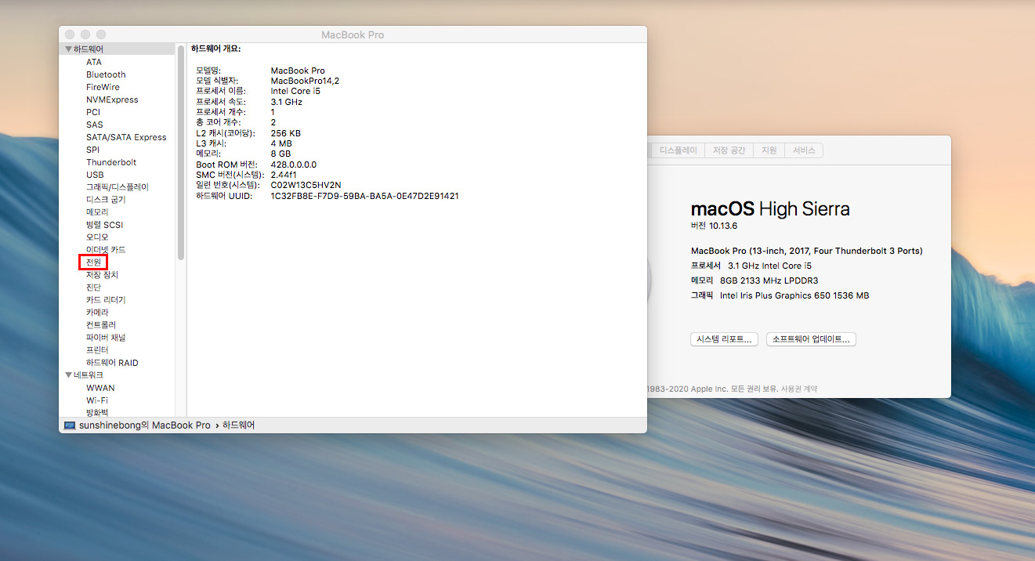
Task: Click the hardware UUID value
Action: (364, 196)
